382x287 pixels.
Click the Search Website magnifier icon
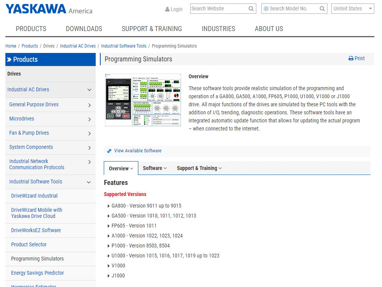pos(251,9)
